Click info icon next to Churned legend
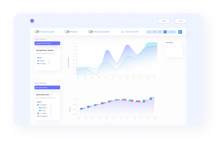Image resolution: width=220 pixels, height=142 pixels. click(51, 113)
